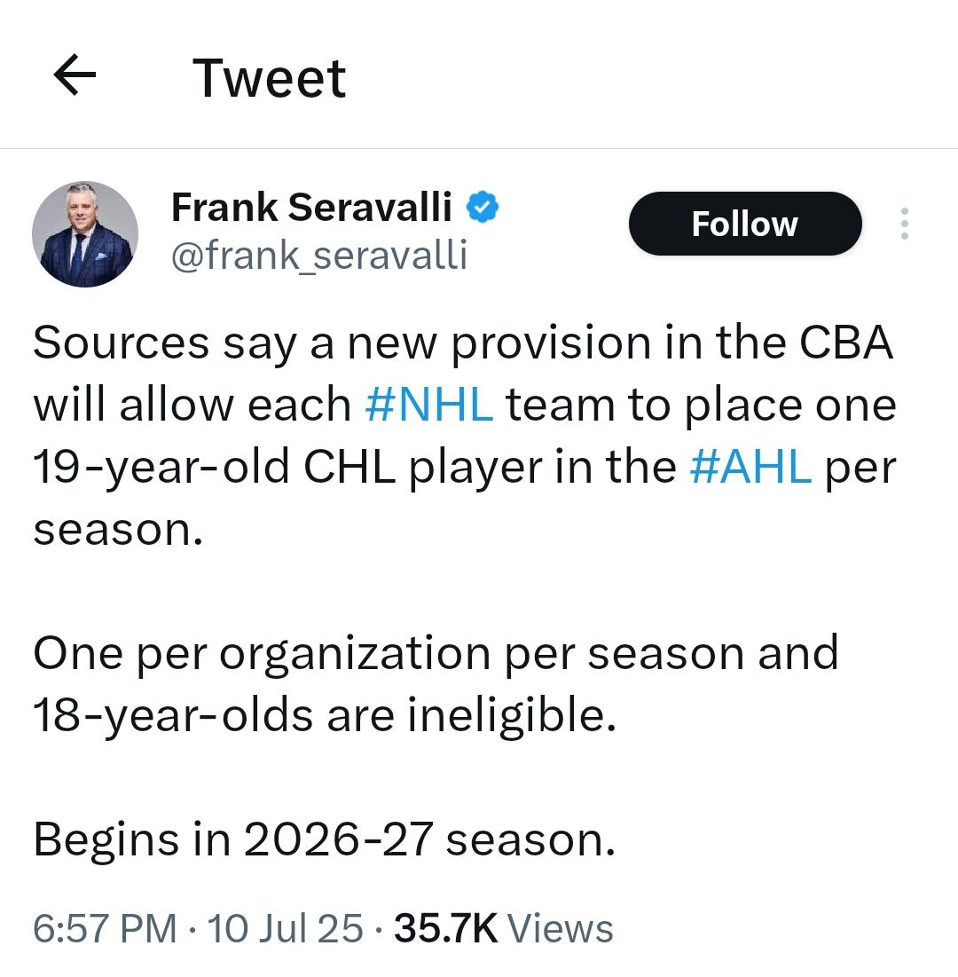View the 35.7K Views count

point(503,928)
